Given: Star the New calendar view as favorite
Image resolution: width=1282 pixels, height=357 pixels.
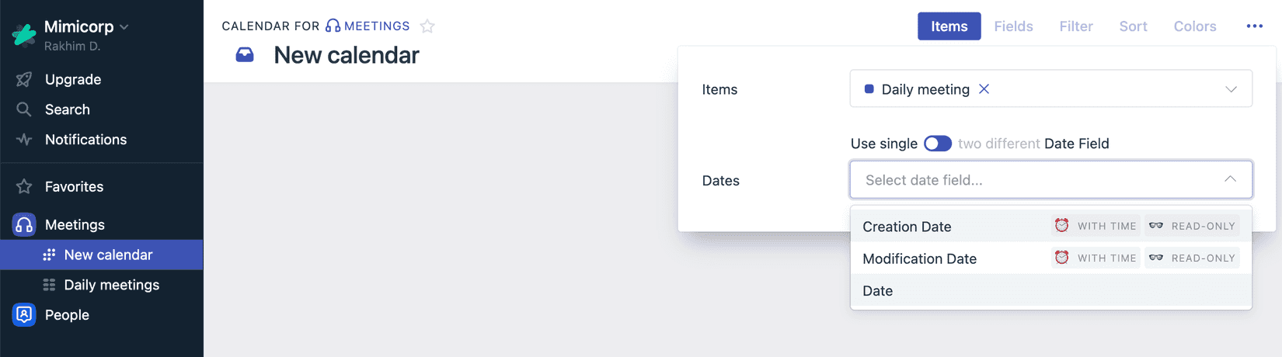Looking at the screenshot, I should point(427,26).
